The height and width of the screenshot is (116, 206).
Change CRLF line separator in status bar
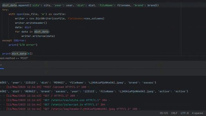174,113
